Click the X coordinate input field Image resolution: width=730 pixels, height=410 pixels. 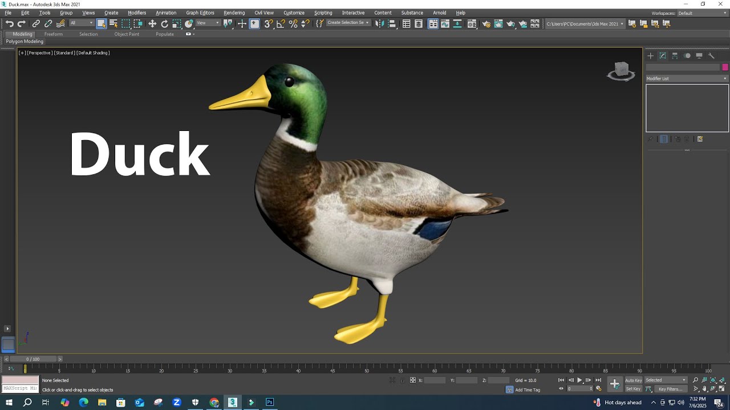[x=435, y=380]
